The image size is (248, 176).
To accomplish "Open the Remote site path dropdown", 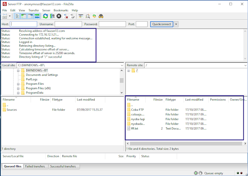I will 245,65.
